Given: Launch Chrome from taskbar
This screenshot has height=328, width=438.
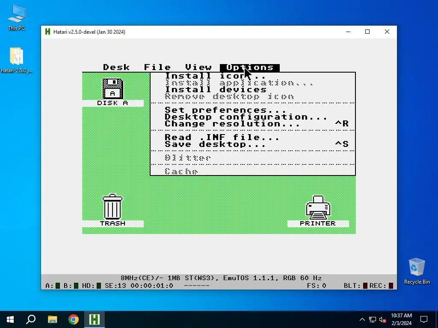Looking at the screenshot, I should click(x=74, y=319).
